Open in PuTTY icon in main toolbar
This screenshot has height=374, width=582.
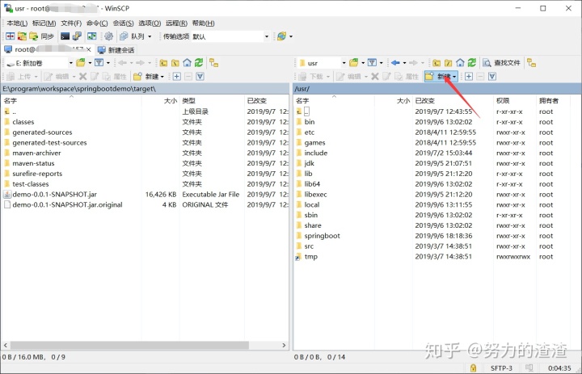[77, 36]
